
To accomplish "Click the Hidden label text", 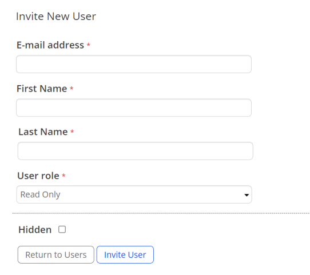I will click(x=35, y=230).
